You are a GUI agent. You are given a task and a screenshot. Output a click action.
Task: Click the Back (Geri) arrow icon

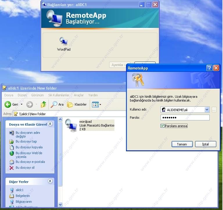click(x=8, y=104)
